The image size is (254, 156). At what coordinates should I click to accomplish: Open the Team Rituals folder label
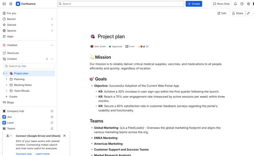click(22, 91)
